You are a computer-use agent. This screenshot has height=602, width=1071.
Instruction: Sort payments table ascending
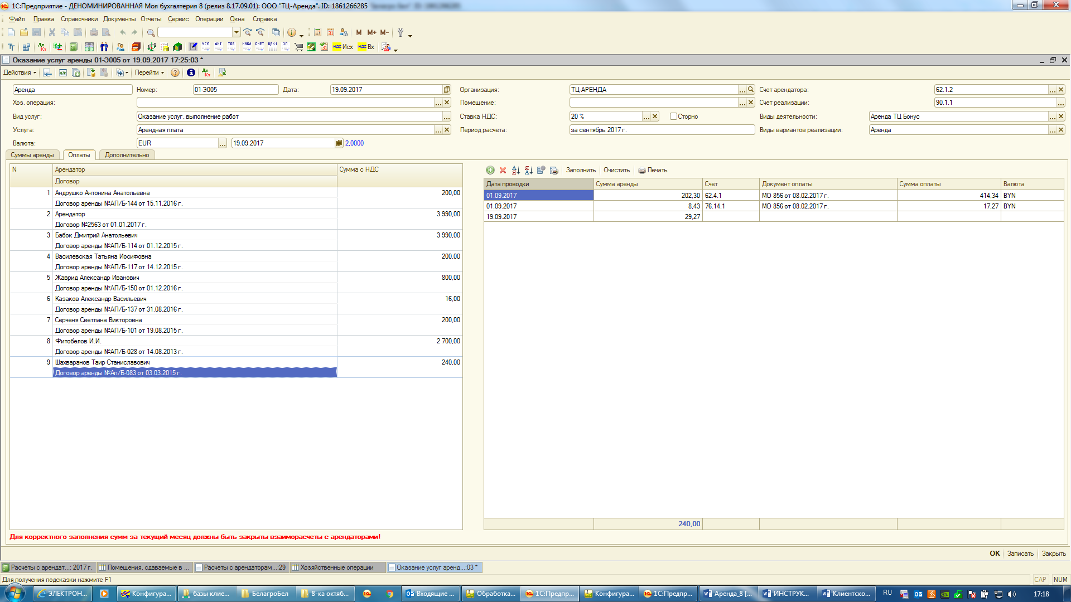pyautogui.click(x=515, y=170)
